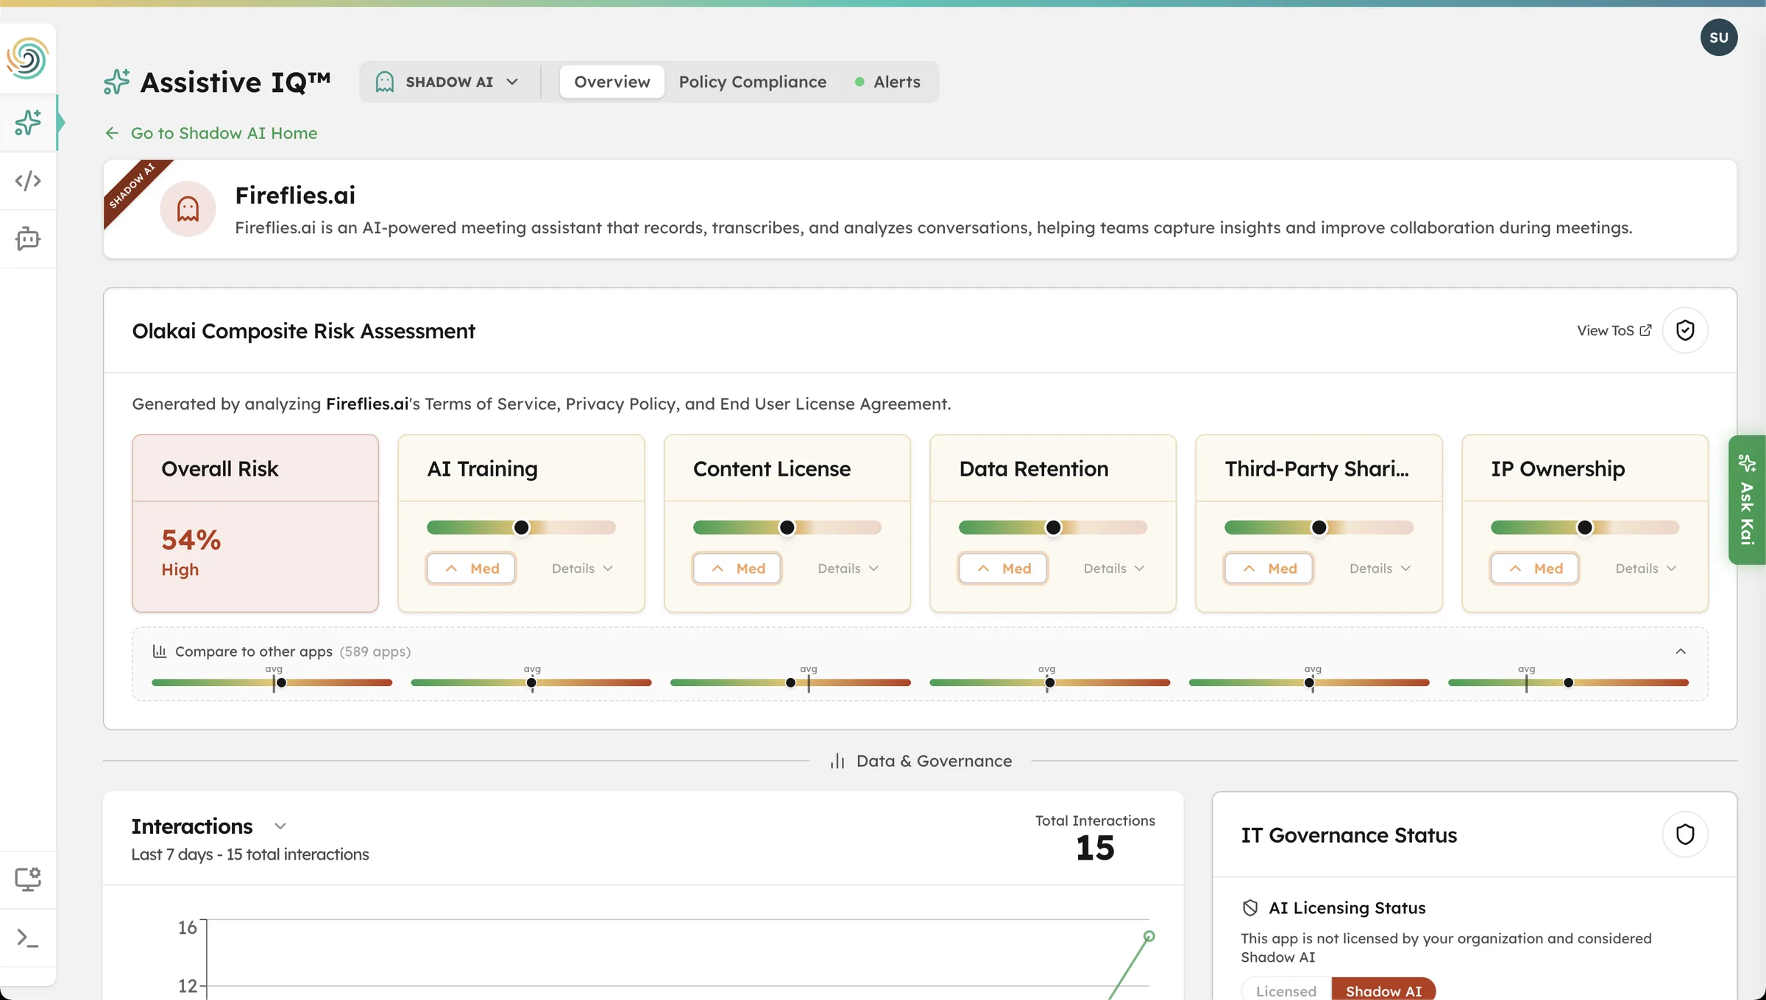Select the Licensed status option
Screen dimensions: 1766x1000
pyautogui.click(x=1286, y=990)
